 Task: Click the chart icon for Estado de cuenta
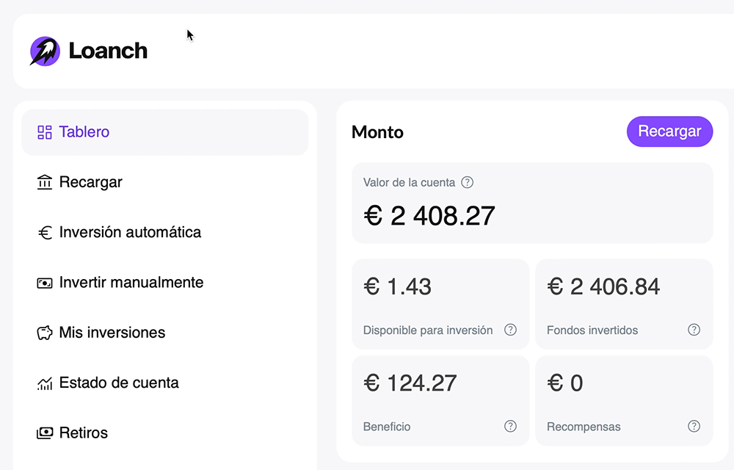[x=45, y=383]
